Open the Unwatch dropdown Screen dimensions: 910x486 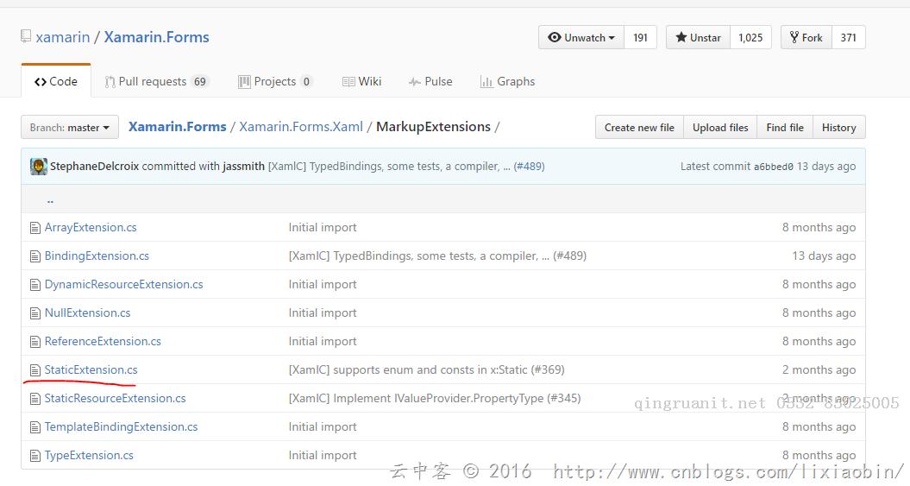pos(581,37)
